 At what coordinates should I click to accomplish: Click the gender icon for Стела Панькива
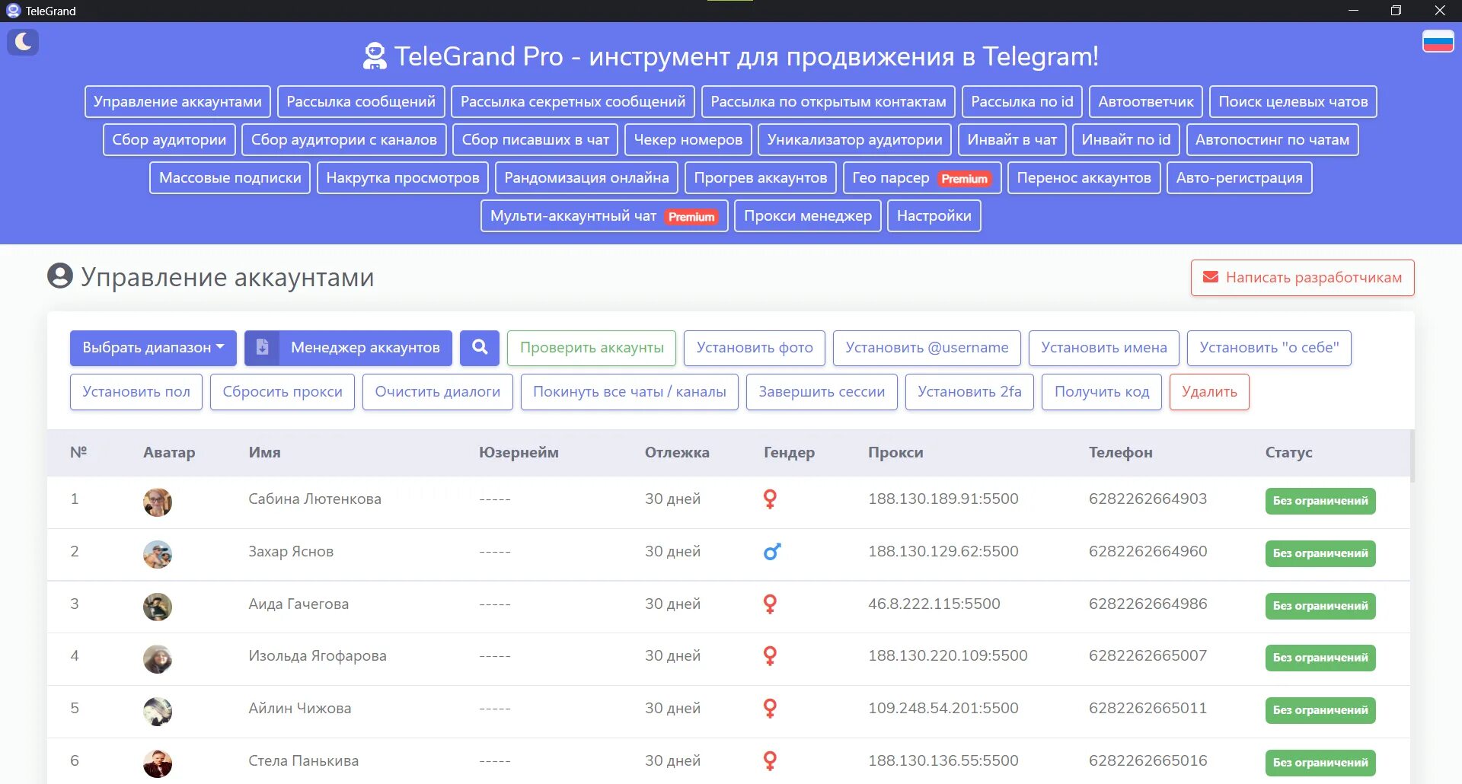pyautogui.click(x=770, y=761)
